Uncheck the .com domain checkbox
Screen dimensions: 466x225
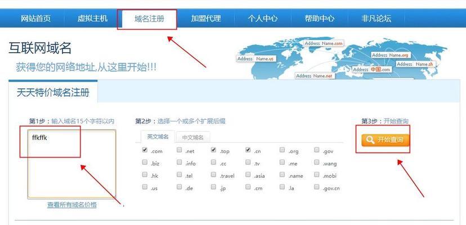tap(145, 150)
